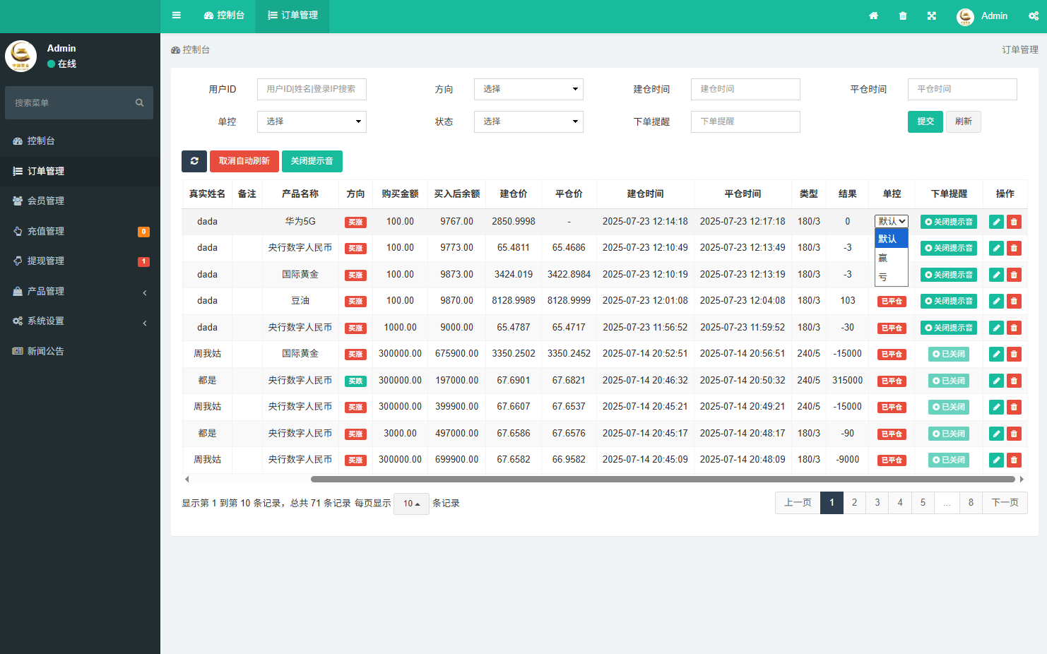Open the home icon in the top navbar
Viewport: 1047px width, 654px height.
tap(874, 16)
